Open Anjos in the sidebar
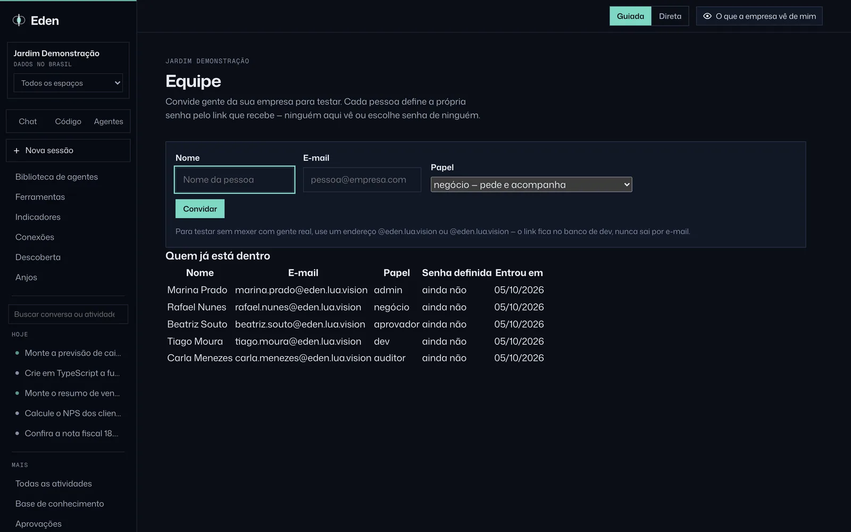 click(x=26, y=278)
